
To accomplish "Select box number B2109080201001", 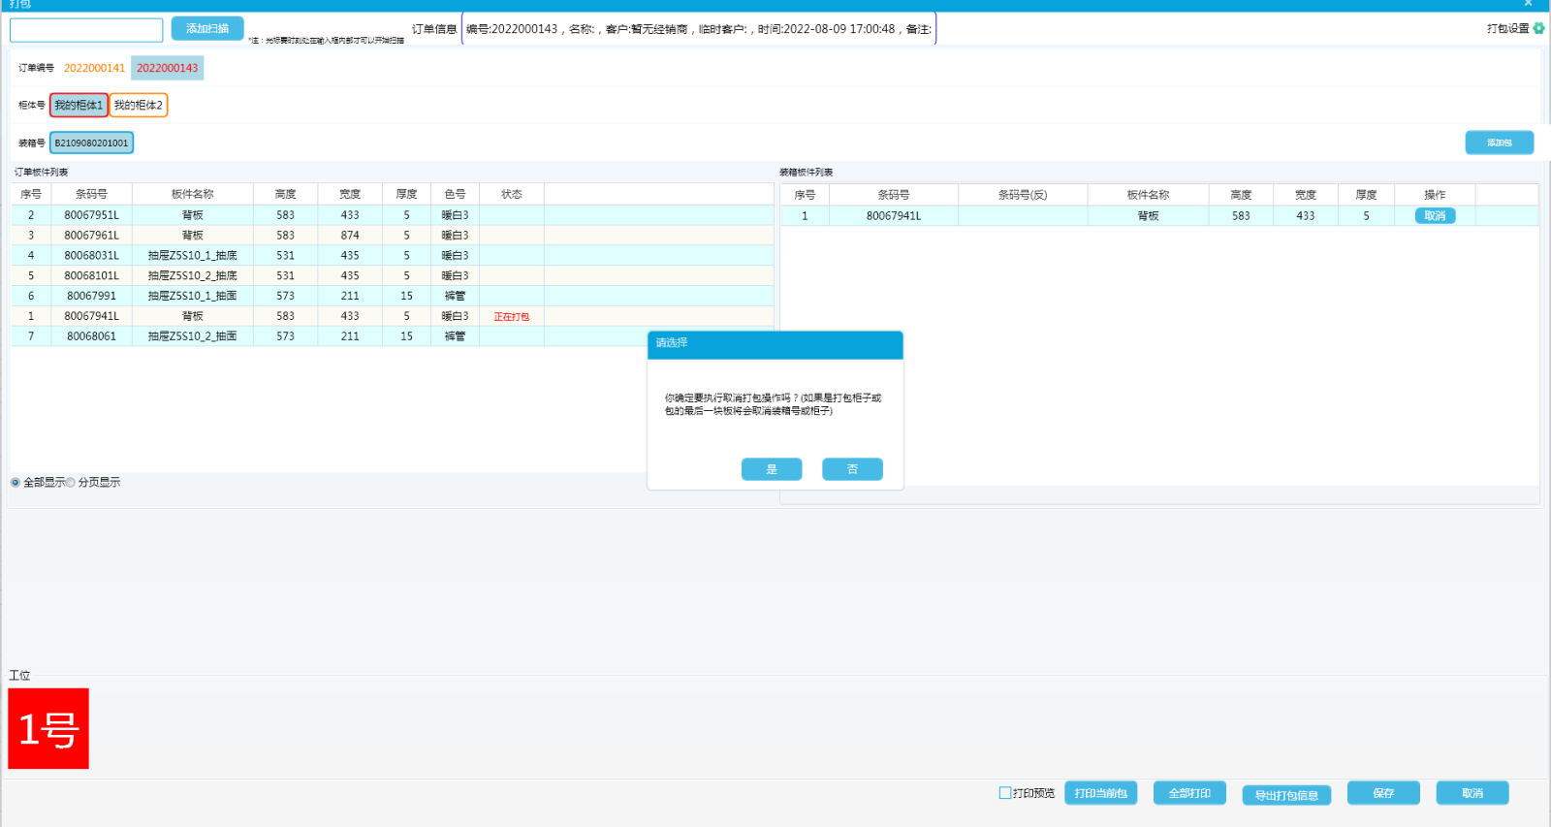I will point(91,143).
